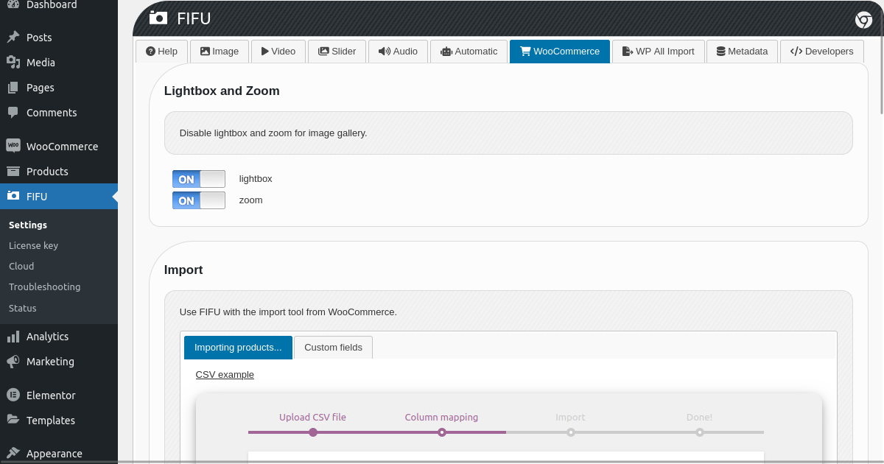Screen dimensions: 884x464
Task: Click the database icon on Metadata tab
Action: click(720, 52)
